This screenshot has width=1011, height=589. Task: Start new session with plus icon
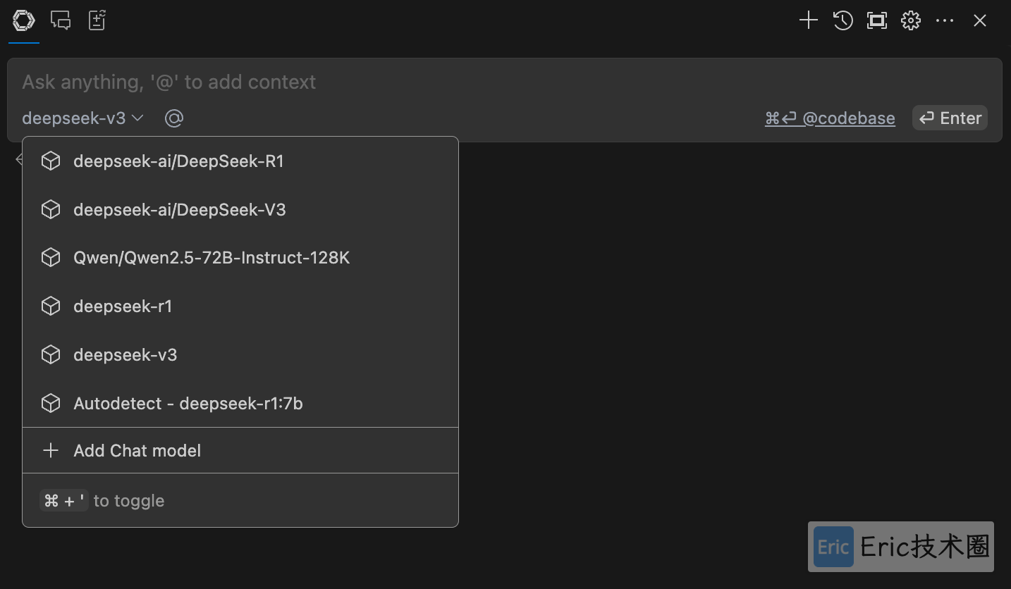pos(809,20)
